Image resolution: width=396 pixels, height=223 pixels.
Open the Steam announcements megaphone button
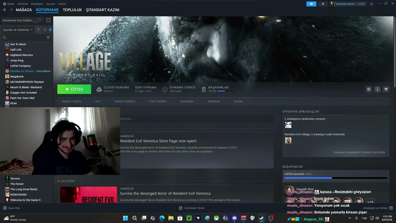(311, 4)
